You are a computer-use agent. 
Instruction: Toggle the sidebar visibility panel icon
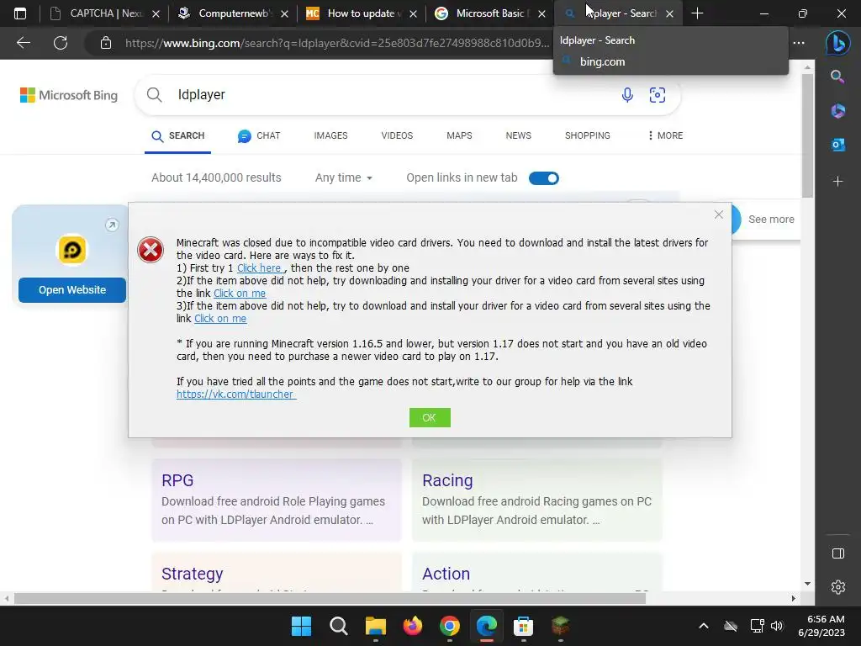838,553
